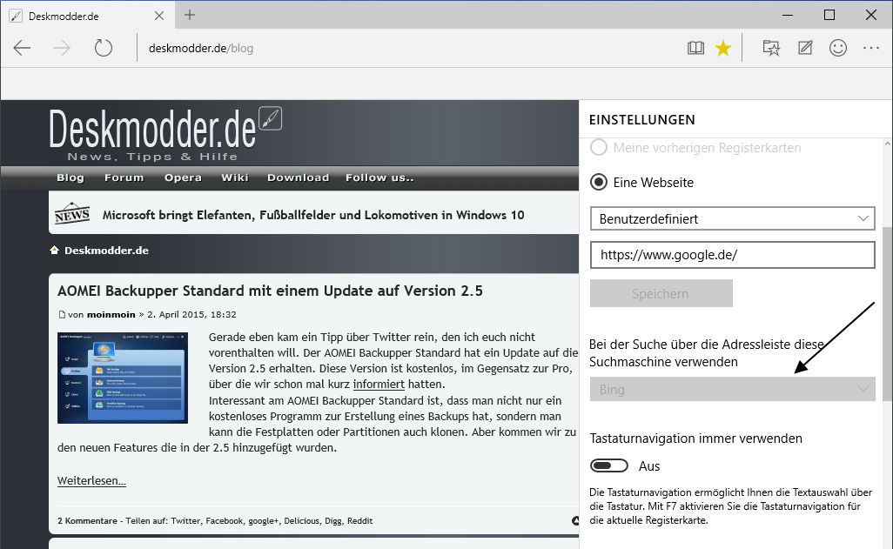
Task: Click the homepage URL input field
Action: (x=732, y=255)
